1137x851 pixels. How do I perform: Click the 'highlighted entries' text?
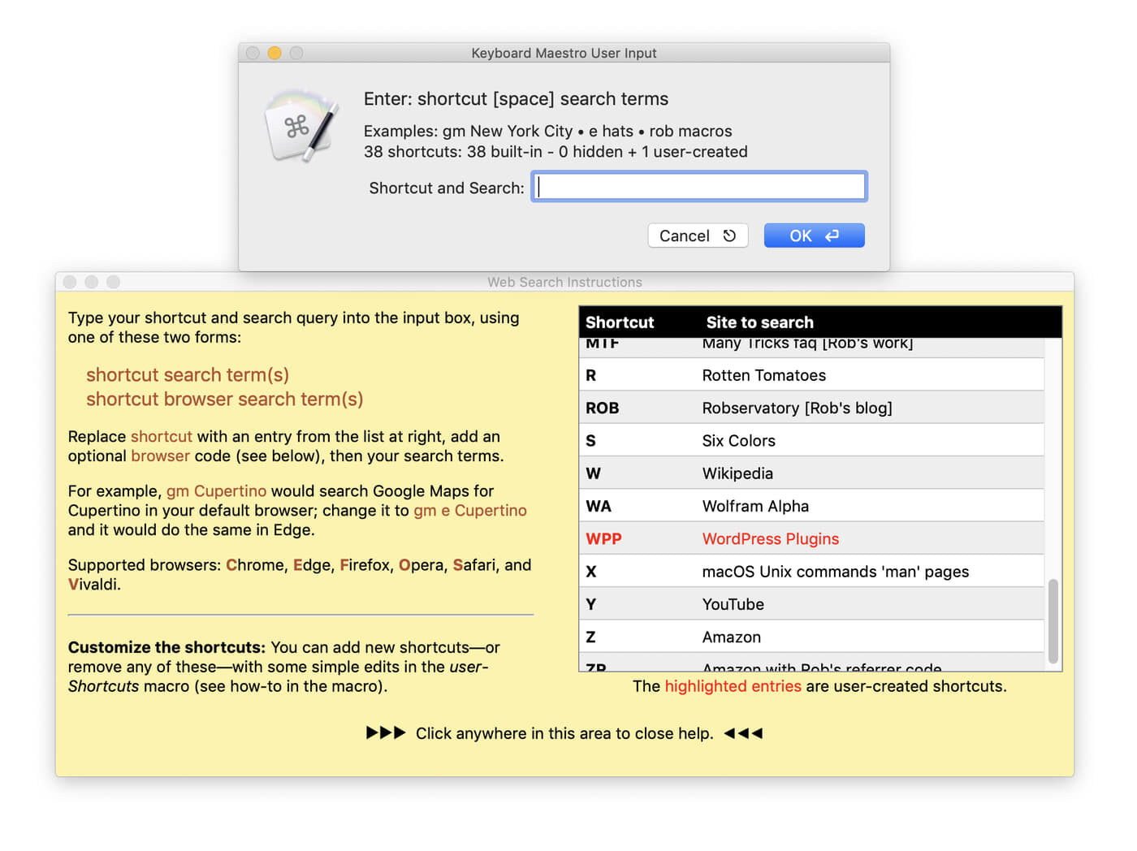[733, 686]
